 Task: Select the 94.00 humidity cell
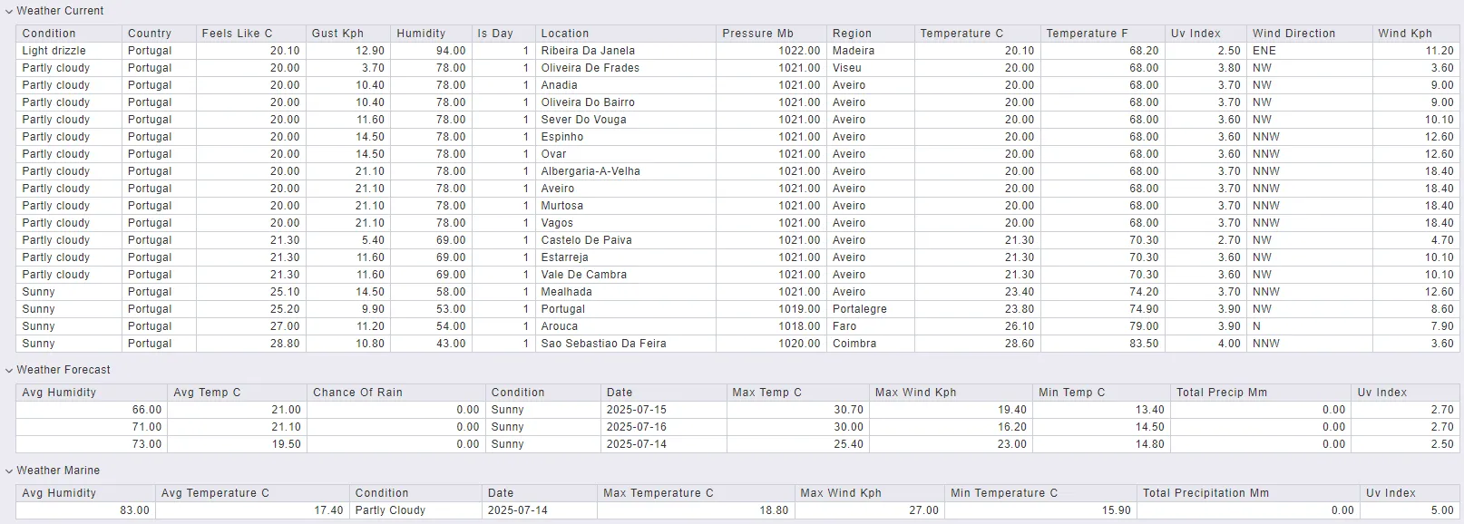pos(431,51)
